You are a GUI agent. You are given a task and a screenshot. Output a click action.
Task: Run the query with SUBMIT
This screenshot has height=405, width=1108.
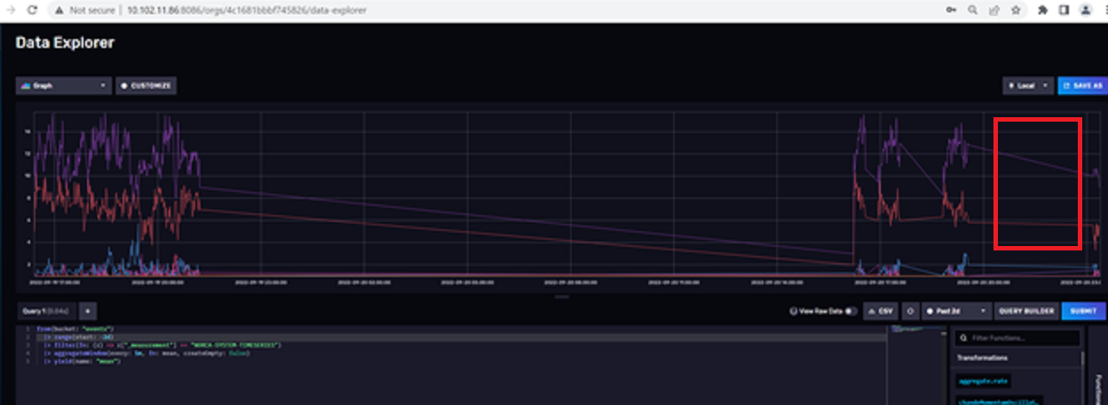click(1082, 312)
